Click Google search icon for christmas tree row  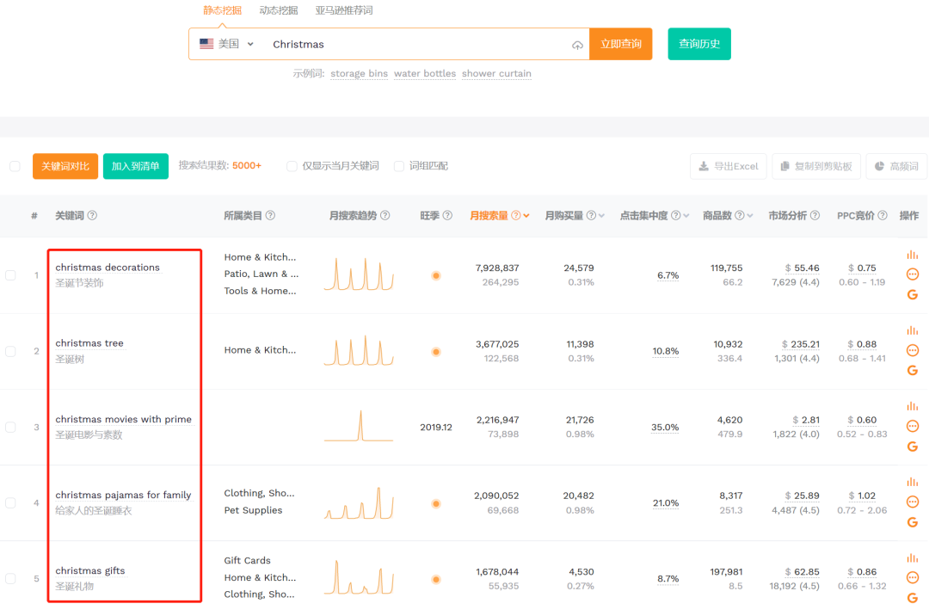pos(913,370)
